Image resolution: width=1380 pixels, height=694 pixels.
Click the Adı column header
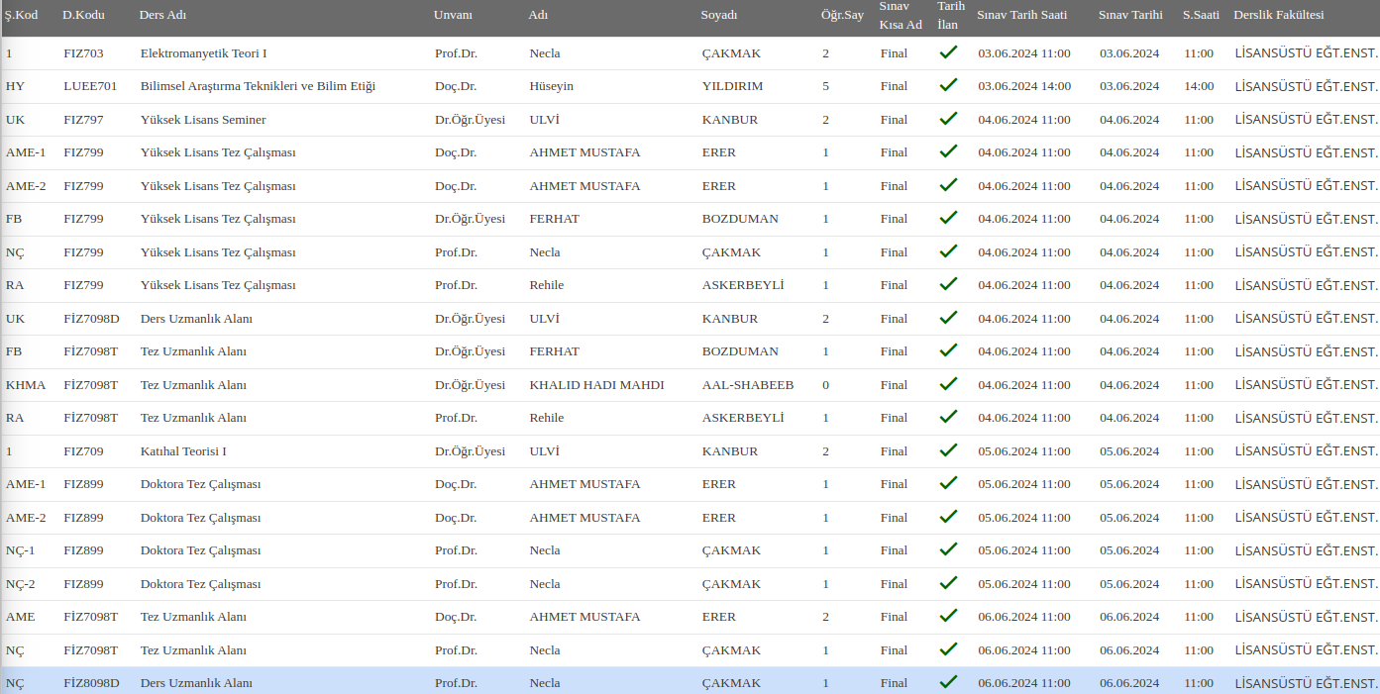click(538, 15)
